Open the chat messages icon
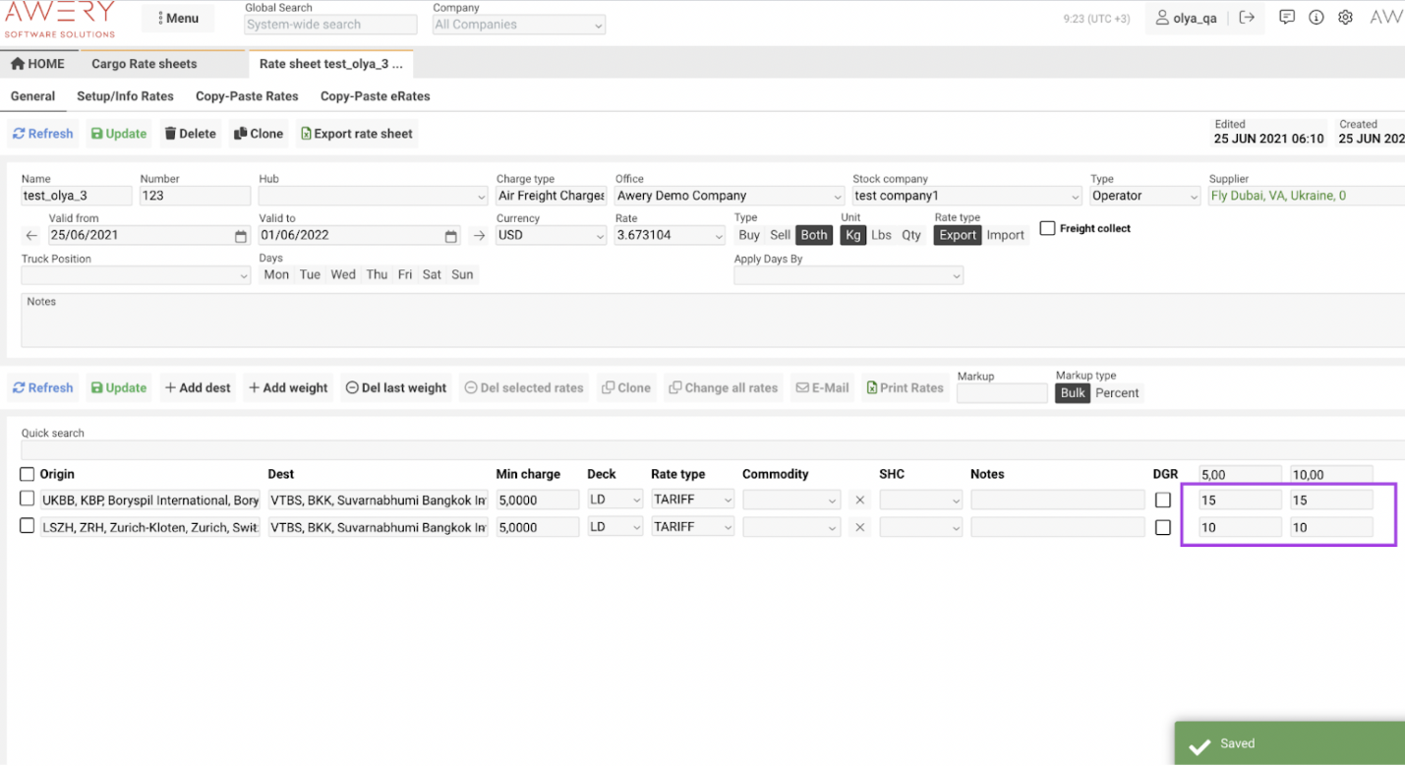Image resolution: width=1405 pixels, height=766 pixels. 1286,18
